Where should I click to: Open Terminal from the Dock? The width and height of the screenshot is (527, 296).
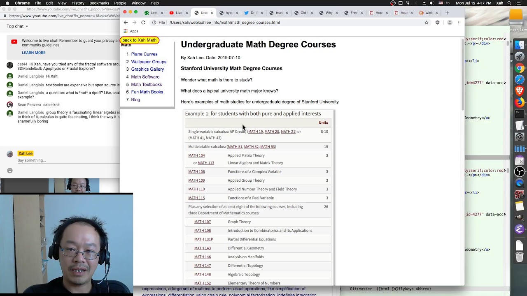click(520, 114)
